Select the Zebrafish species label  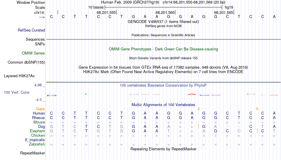coord(37,144)
